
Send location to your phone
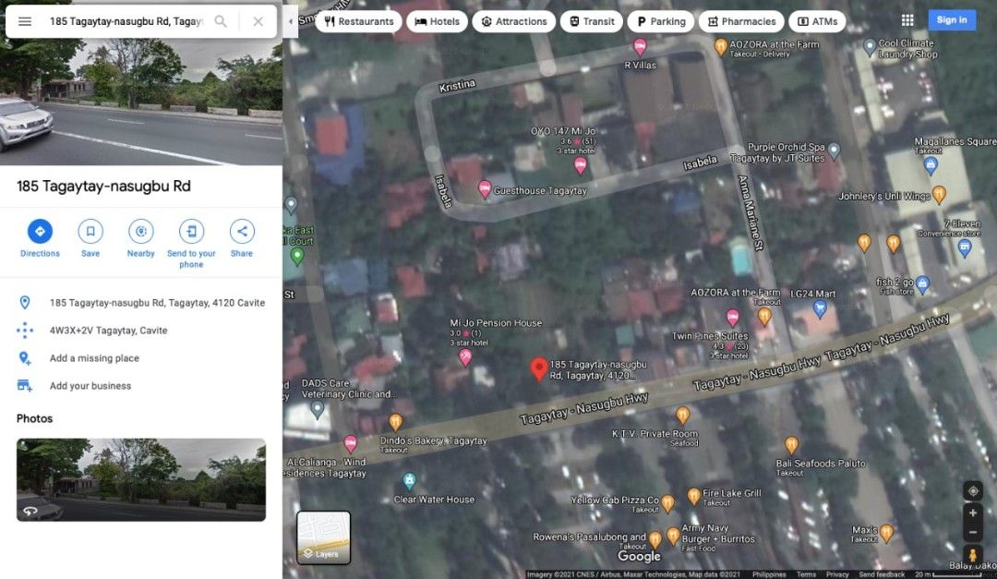(191, 244)
